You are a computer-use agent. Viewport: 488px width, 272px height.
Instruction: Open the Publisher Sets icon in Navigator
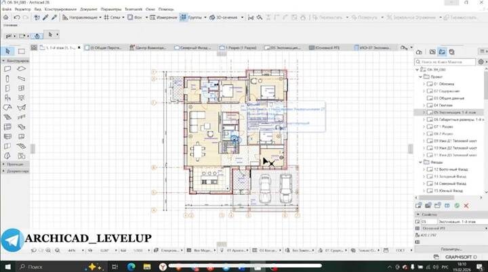(451, 52)
